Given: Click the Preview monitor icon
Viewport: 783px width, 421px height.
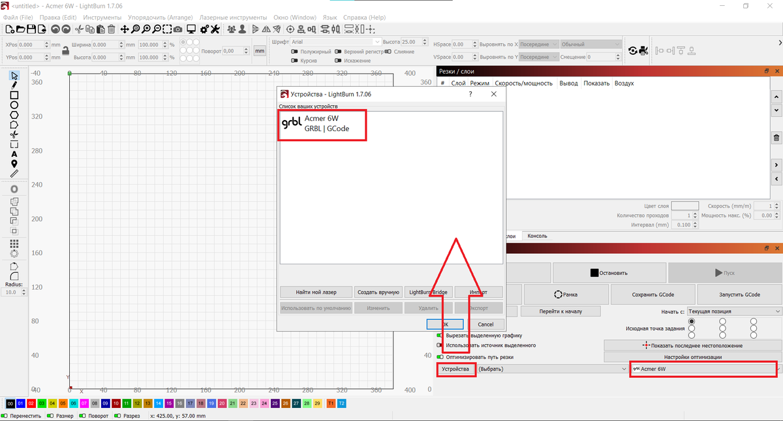Looking at the screenshot, I should [191, 29].
